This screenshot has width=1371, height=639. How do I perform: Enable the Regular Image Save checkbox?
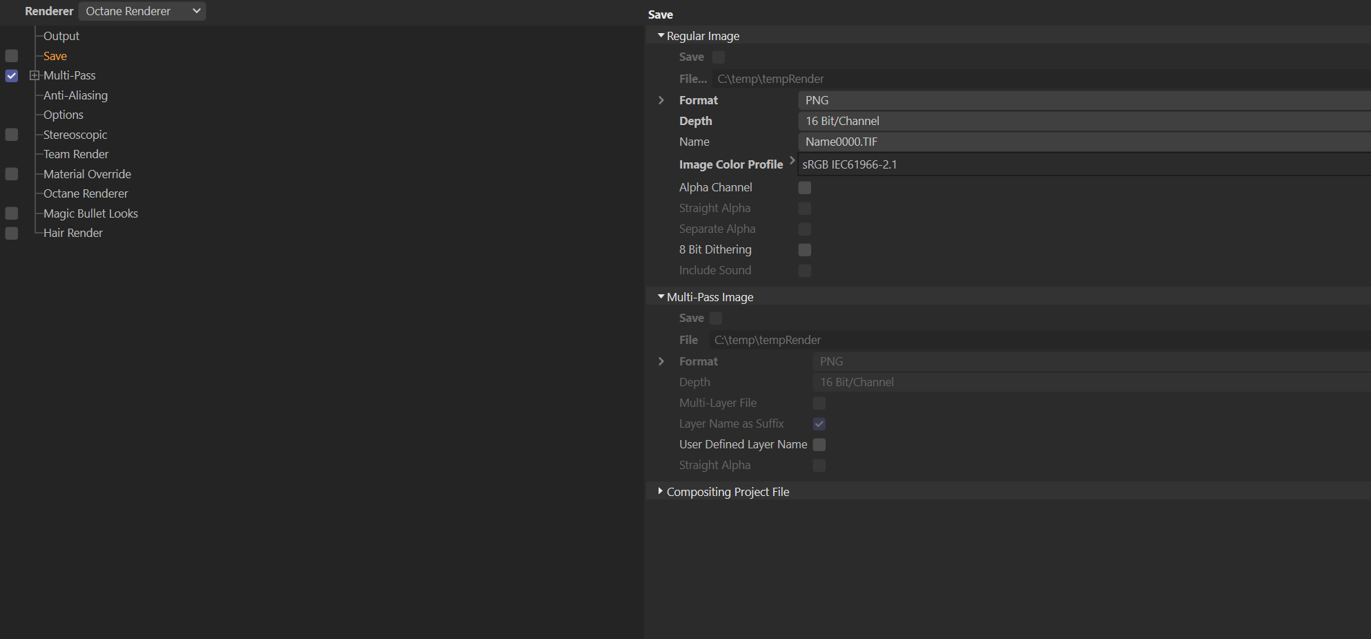tap(719, 57)
